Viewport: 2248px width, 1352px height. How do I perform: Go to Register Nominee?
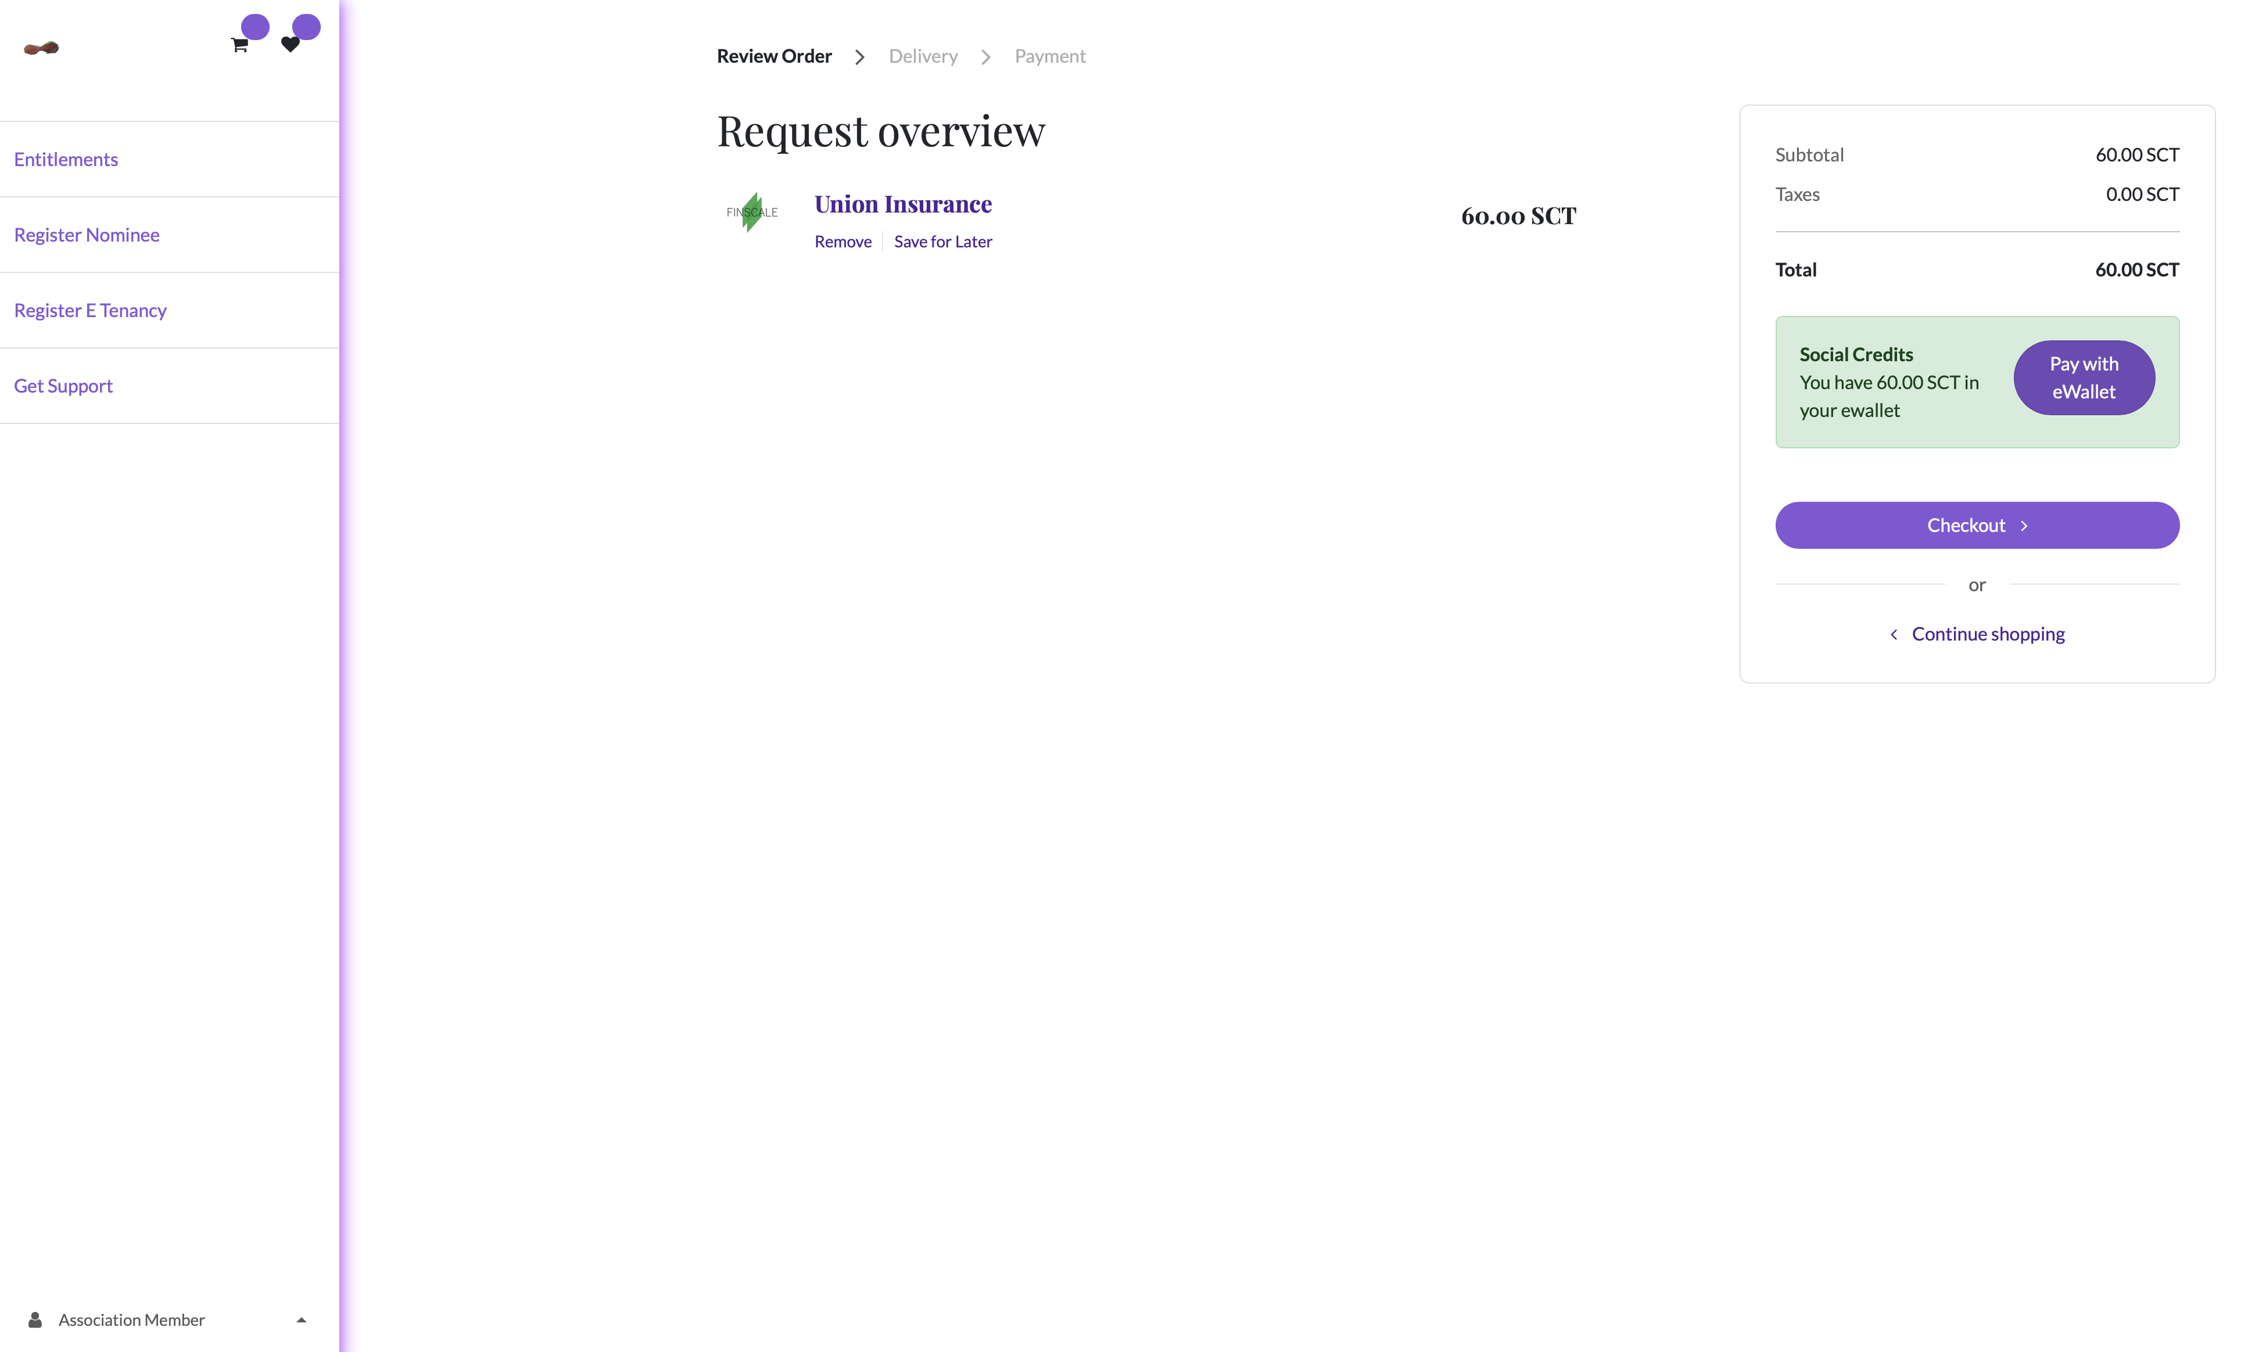point(87,235)
